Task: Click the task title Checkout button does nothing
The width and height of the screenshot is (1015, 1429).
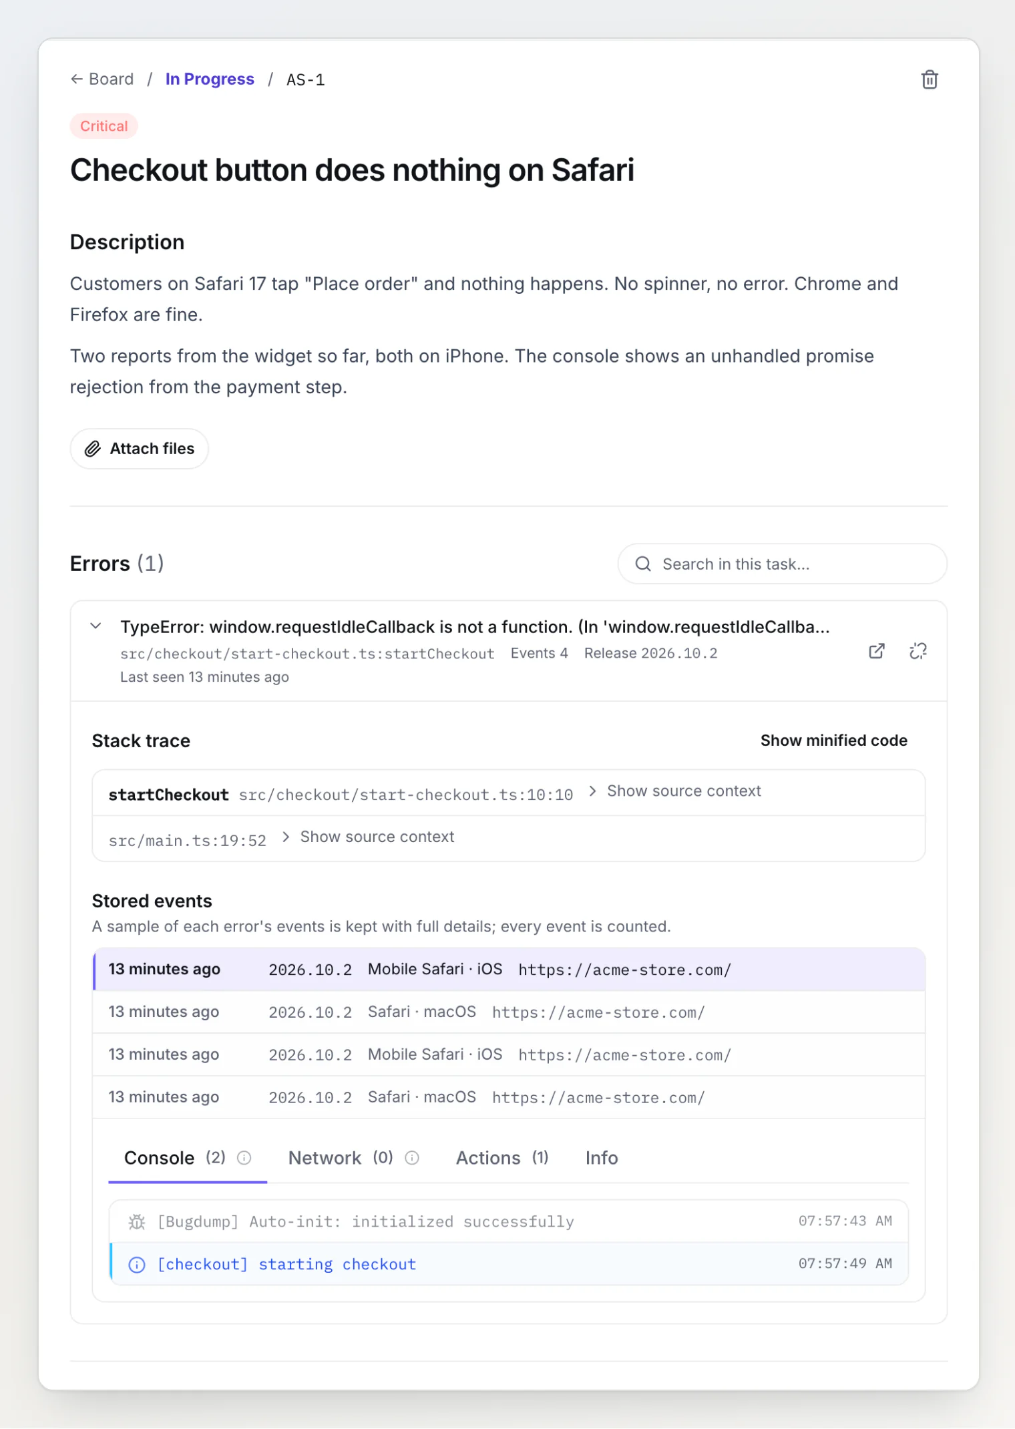Action: 352,170
